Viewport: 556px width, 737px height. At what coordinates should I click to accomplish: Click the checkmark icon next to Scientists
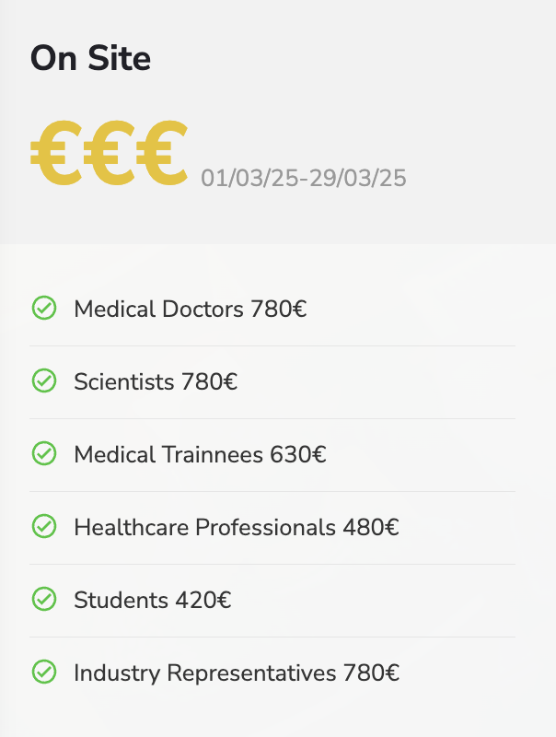[43, 380]
